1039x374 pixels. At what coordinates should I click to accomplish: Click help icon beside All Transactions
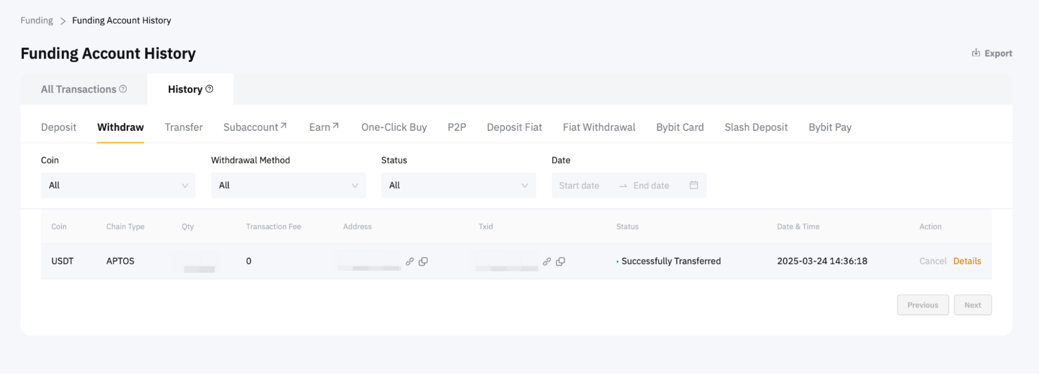(123, 89)
